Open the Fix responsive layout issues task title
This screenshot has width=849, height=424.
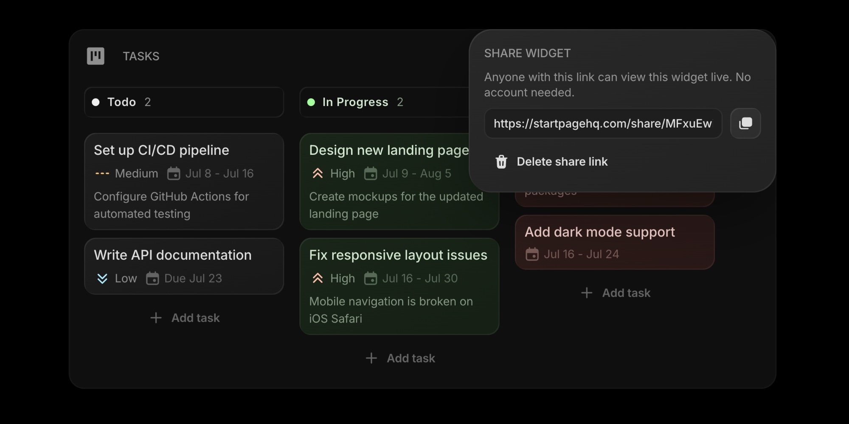coord(398,255)
